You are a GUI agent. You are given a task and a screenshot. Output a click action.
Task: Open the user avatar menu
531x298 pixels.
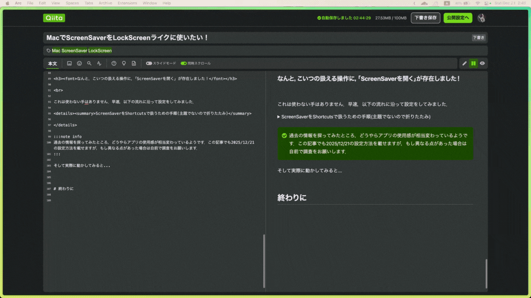481,18
